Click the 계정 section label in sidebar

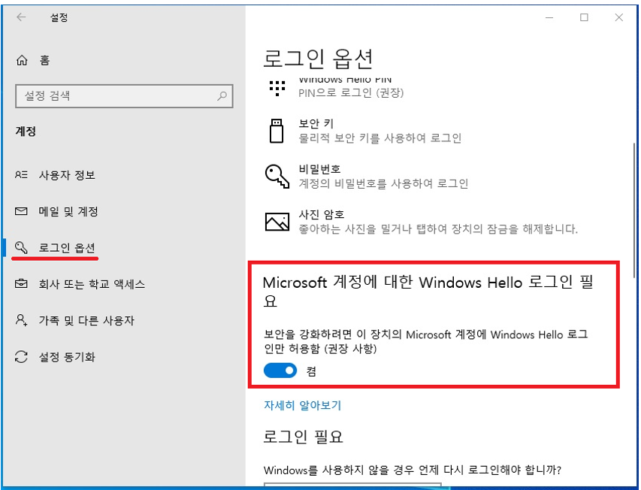click(x=26, y=132)
